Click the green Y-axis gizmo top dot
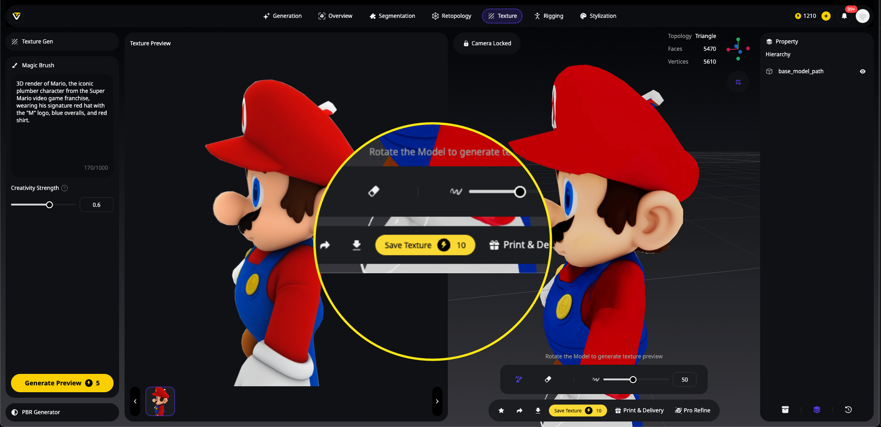Image resolution: width=881 pixels, height=427 pixels. click(738, 40)
